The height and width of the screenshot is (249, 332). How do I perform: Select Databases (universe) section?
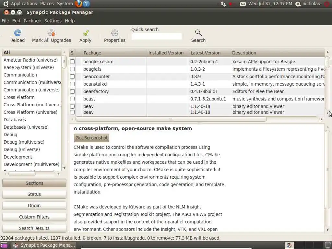(x=32, y=127)
